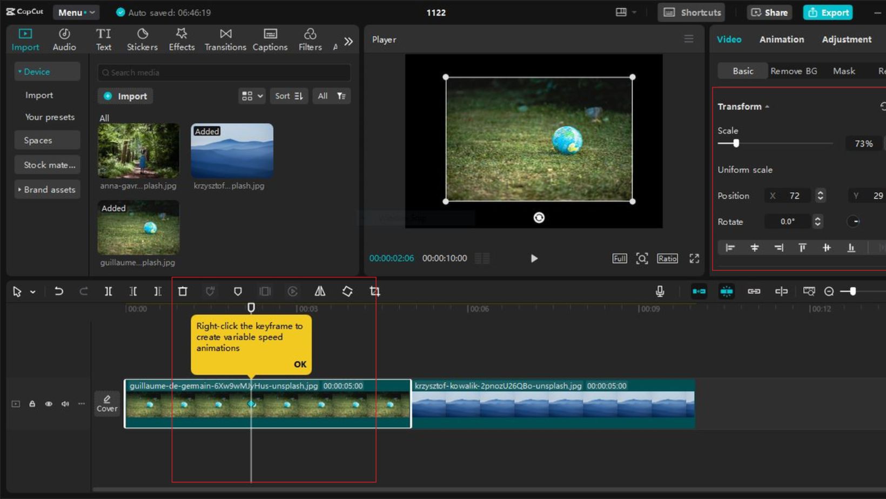Viewport: 886px width, 499px height.
Task: Click the Import media button
Action: pos(125,96)
